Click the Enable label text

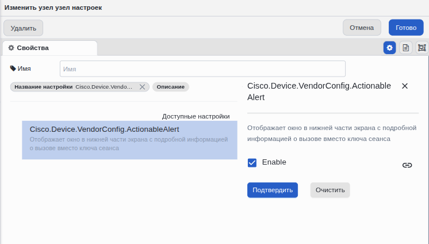click(274, 162)
